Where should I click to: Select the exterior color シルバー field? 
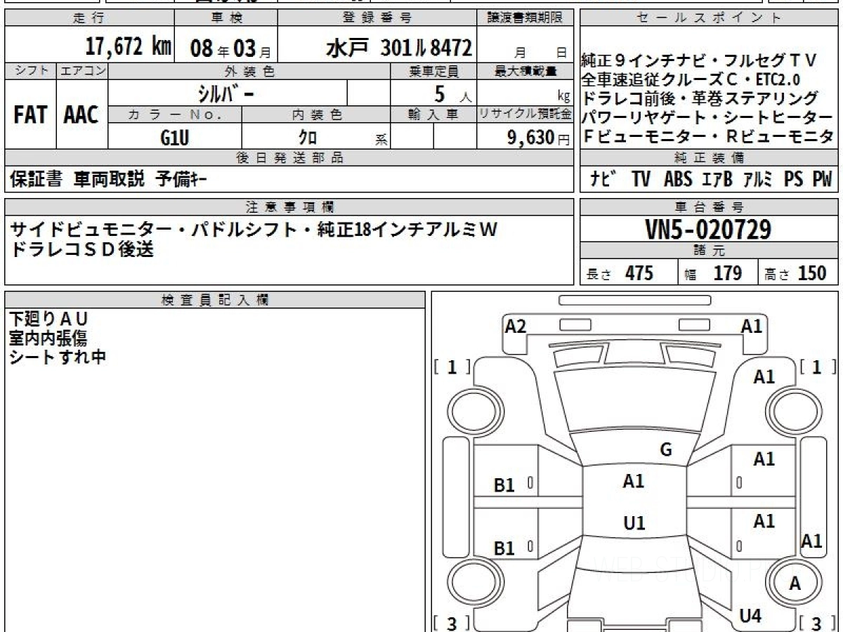[x=228, y=93]
